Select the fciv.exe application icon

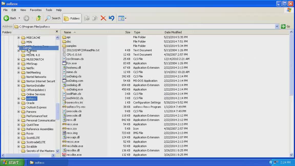(64, 63)
